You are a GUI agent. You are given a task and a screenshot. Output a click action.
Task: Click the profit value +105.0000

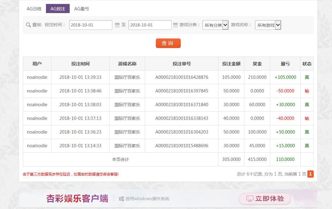point(285,77)
